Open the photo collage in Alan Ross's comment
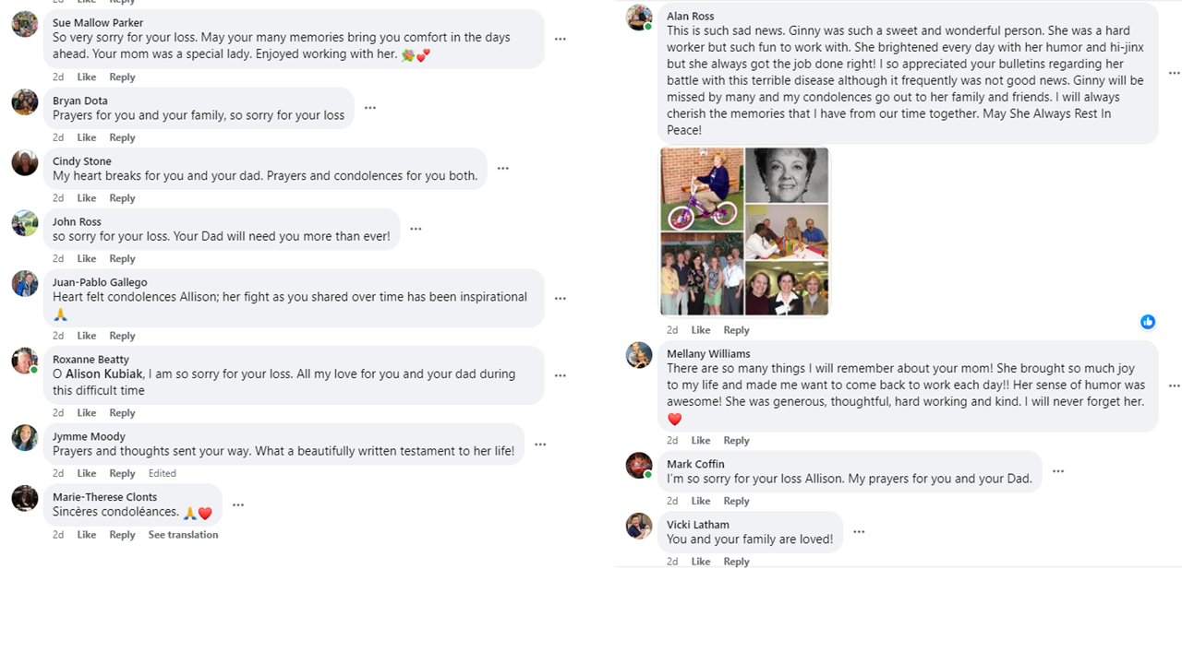The image size is (1182, 664). coord(744,231)
